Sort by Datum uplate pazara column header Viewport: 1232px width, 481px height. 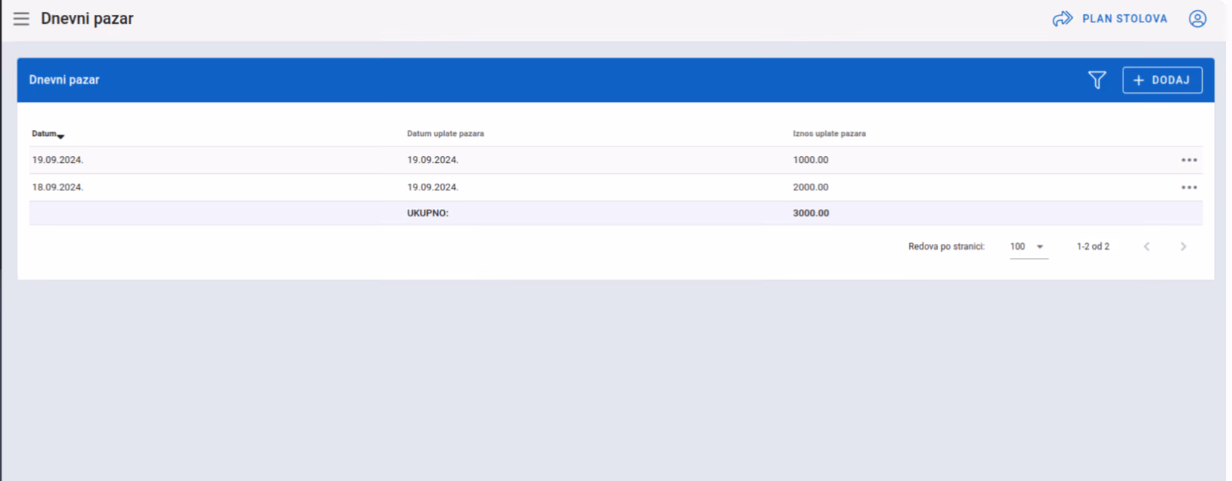[445, 134]
